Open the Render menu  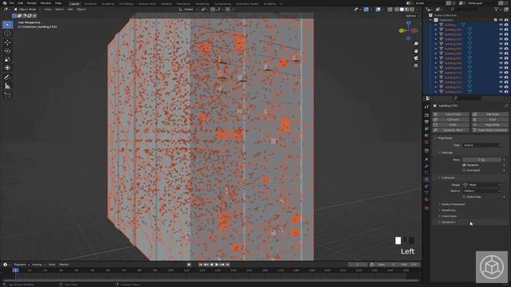point(32,3)
